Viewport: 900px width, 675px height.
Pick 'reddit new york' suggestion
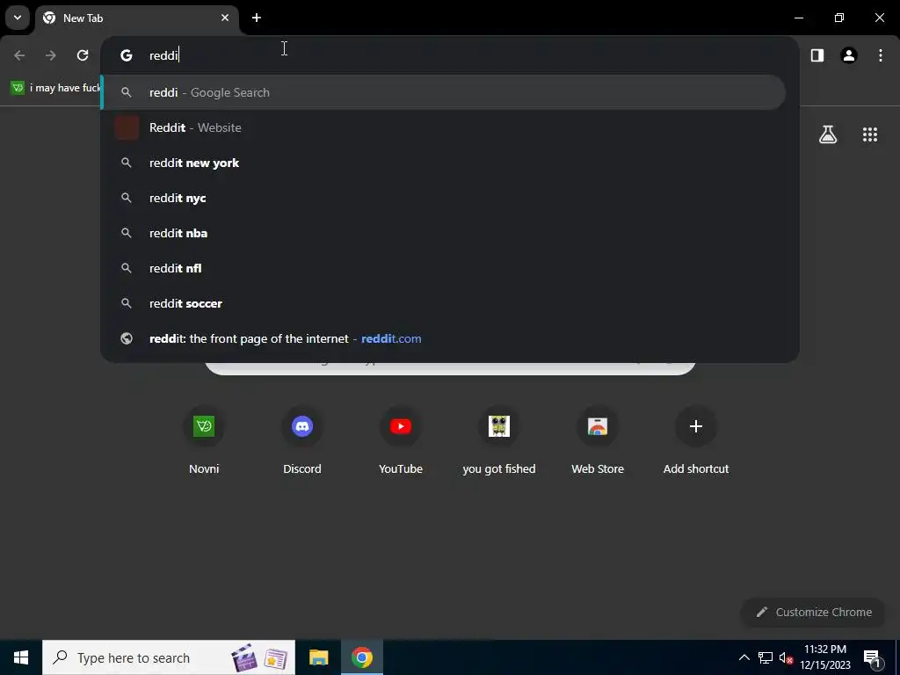(x=443, y=163)
